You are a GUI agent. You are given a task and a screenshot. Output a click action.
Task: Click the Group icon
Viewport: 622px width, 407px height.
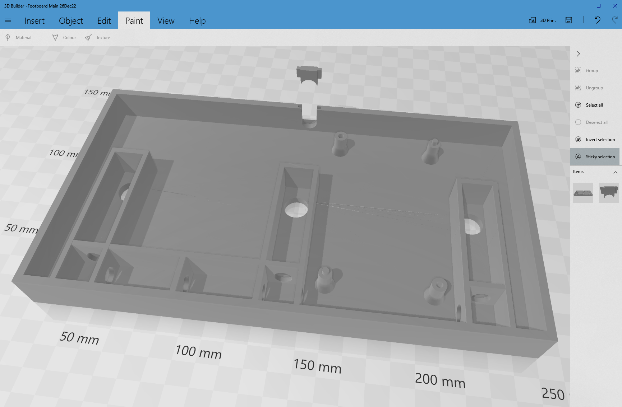pos(579,70)
